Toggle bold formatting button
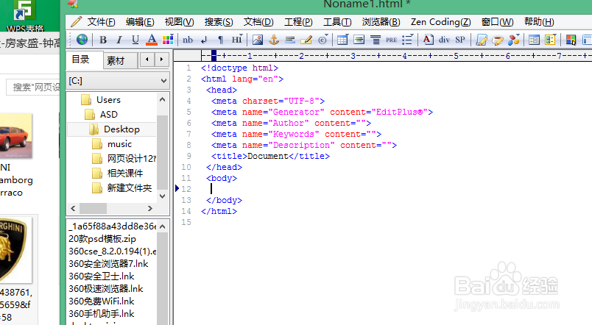 pyautogui.click(x=102, y=40)
